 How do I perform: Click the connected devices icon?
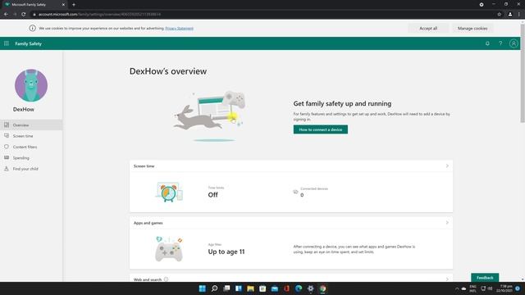click(x=295, y=192)
